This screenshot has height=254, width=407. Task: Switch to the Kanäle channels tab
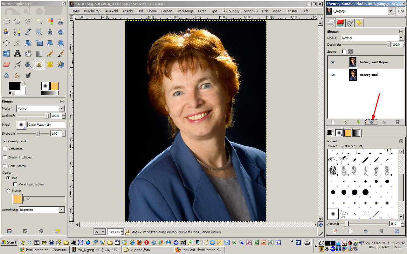[x=341, y=23]
